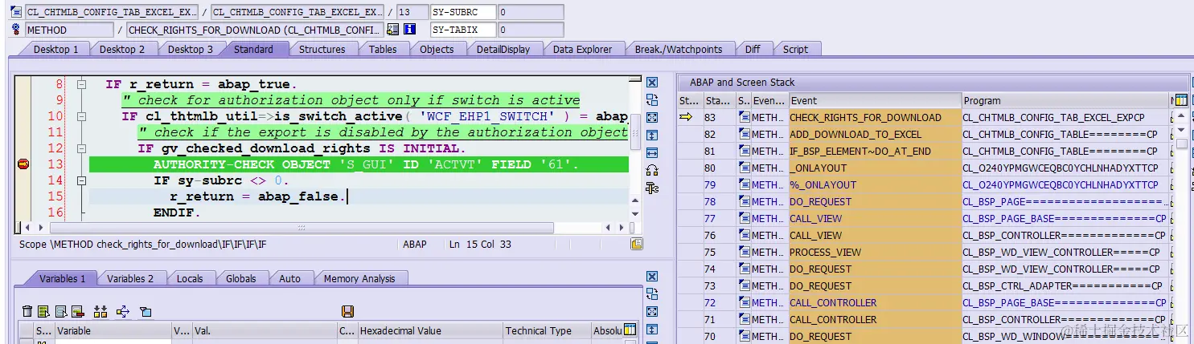Switch to the Locals tab

pos(190,278)
